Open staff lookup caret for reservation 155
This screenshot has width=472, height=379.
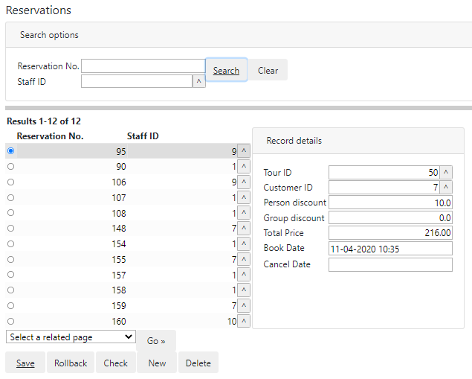[244, 259]
